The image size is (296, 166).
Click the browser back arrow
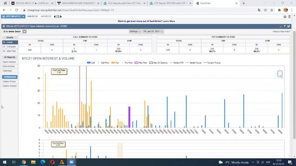point(4,10)
